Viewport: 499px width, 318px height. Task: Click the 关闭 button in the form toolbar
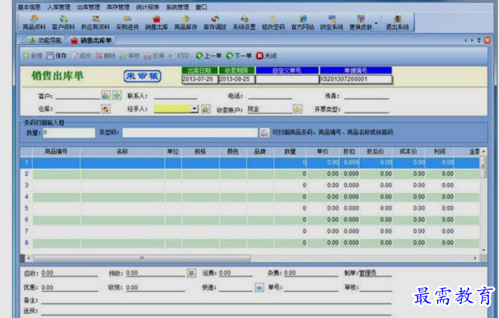[266, 55]
